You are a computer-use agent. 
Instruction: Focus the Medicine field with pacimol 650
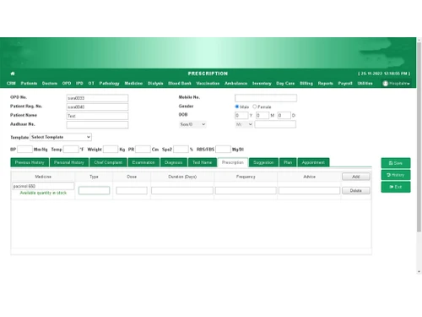coord(43,186)
